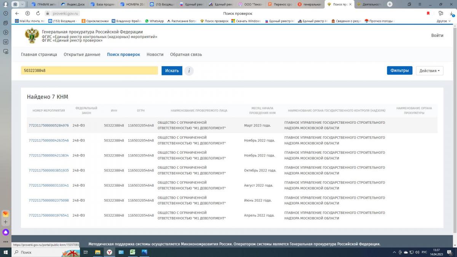Close the active "Поиск проверок" tab

[350, 4]
